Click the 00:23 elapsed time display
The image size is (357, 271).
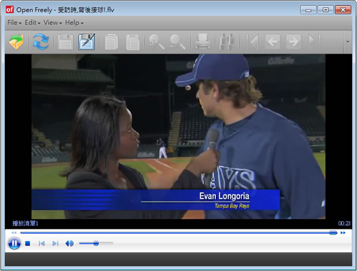click(x=344, y=223)
